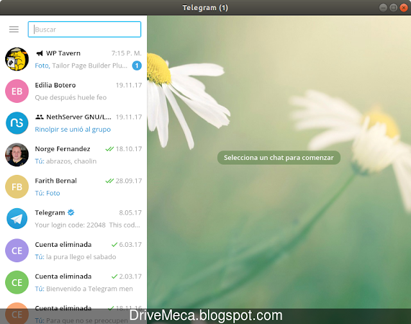Click double-check mark on Farith Bernal chat
The height and width of the screenshot is (324, 411).
pyautogui.click(x=109, y=181)
